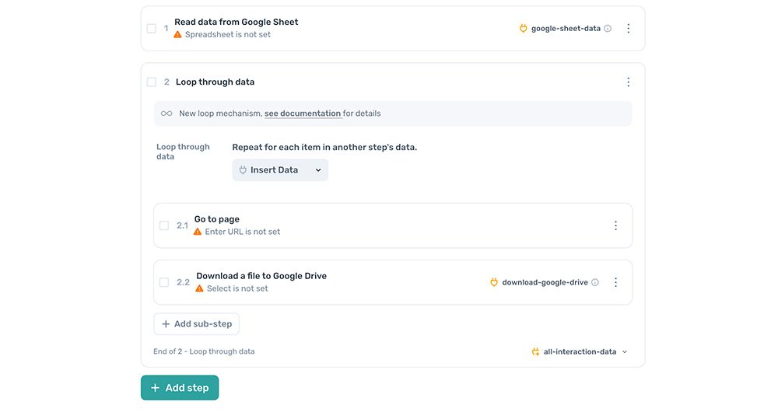Click the green Add step button
Screen dimensions: 778x412
(x=180, y=388)
